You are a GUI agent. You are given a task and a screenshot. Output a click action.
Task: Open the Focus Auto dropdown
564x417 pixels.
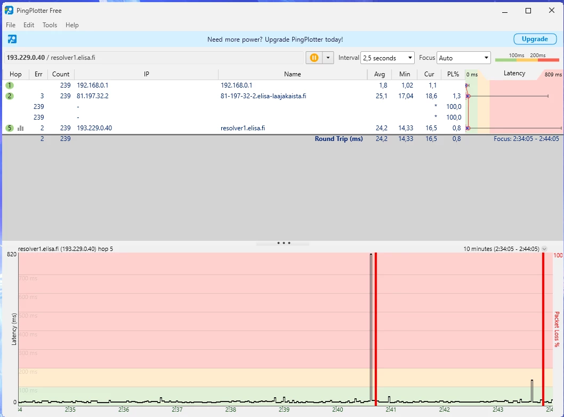click(x=464, y=58)
